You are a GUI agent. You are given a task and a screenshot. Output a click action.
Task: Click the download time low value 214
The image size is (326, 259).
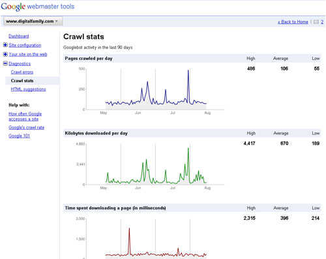point(316,218)
